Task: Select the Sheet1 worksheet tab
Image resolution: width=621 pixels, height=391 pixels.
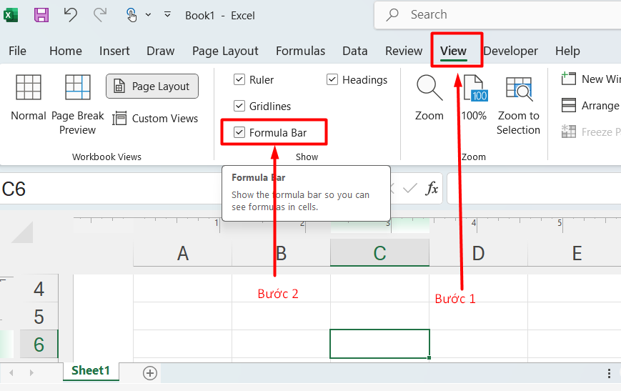Action: (91, 370)
